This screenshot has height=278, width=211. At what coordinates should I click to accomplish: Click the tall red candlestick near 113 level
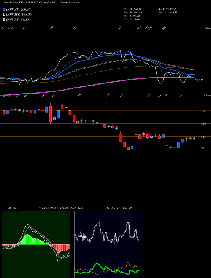51,114
